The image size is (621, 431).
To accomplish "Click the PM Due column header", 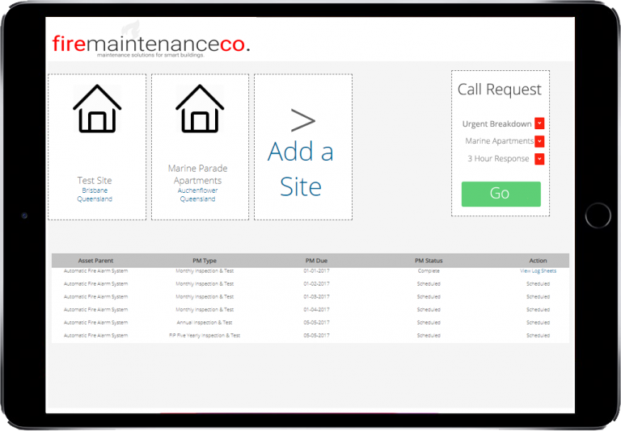I will tap(317, 261).
